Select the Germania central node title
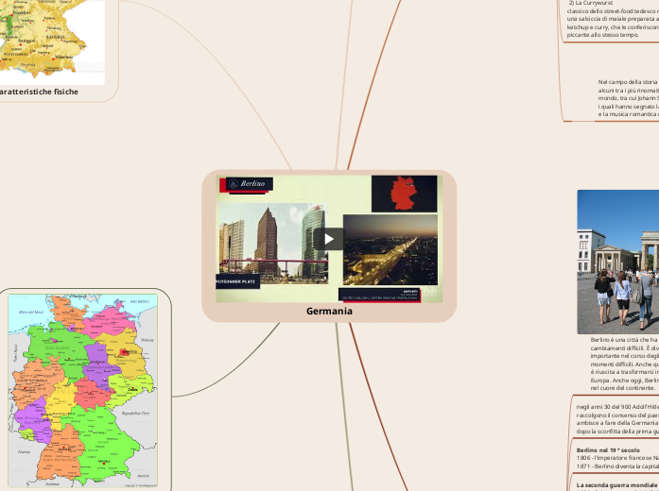 (x=329, y=311)
